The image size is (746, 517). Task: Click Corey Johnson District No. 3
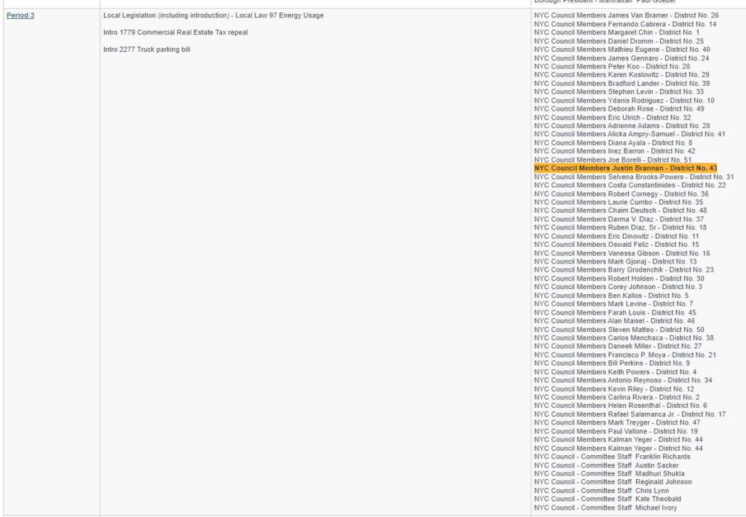[x=618, y=287]
